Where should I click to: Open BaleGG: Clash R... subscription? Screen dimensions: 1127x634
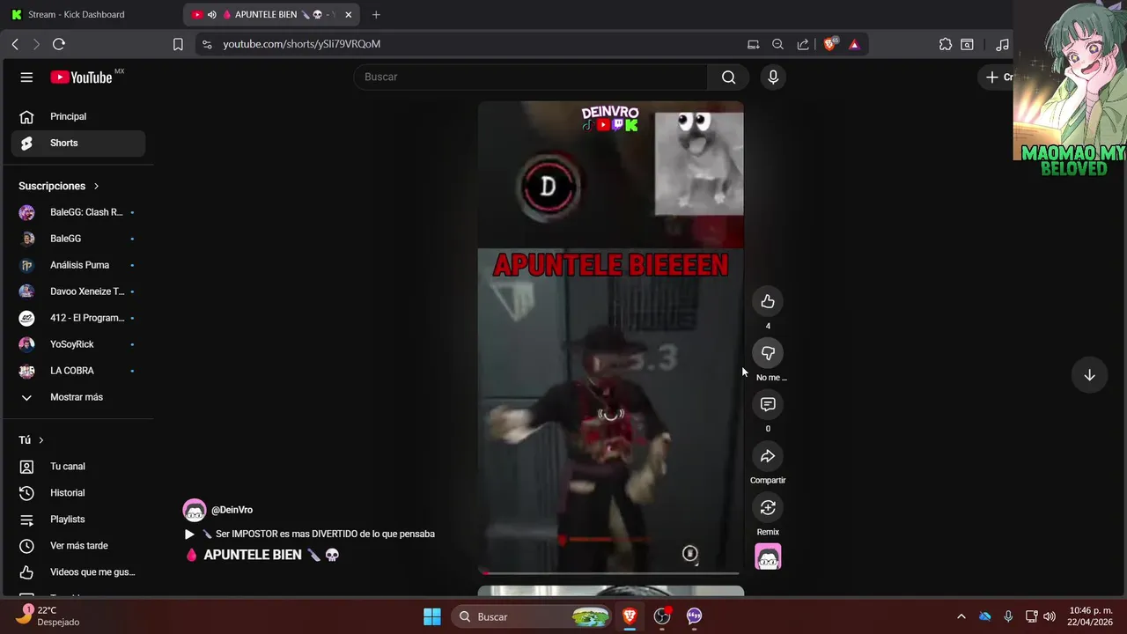pos(78,212)
